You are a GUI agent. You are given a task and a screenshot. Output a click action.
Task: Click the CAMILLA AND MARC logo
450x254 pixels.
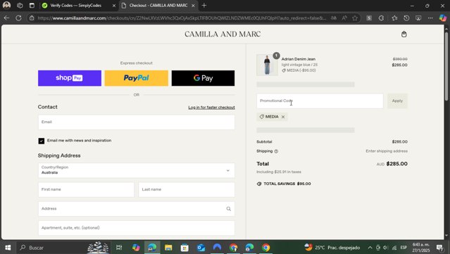223,34
